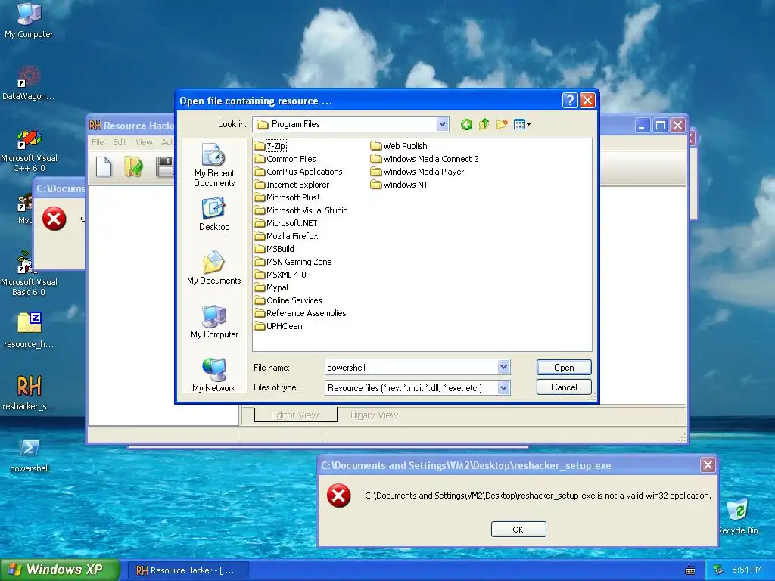Click Microsoft Visual Basic 6.0 desktop icon
This screenshot has width=775, height=581.
tap(29, 273)
